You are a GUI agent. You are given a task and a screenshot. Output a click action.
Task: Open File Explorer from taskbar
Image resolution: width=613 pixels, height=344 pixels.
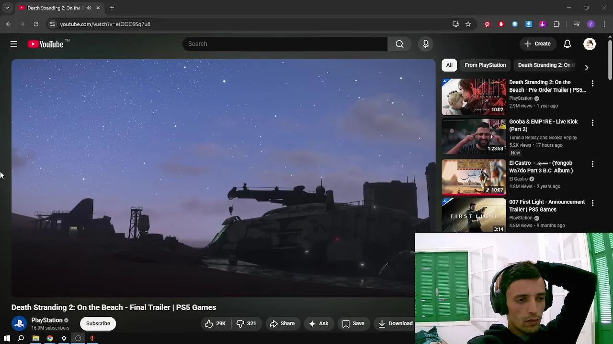click(x=35, y=338)
